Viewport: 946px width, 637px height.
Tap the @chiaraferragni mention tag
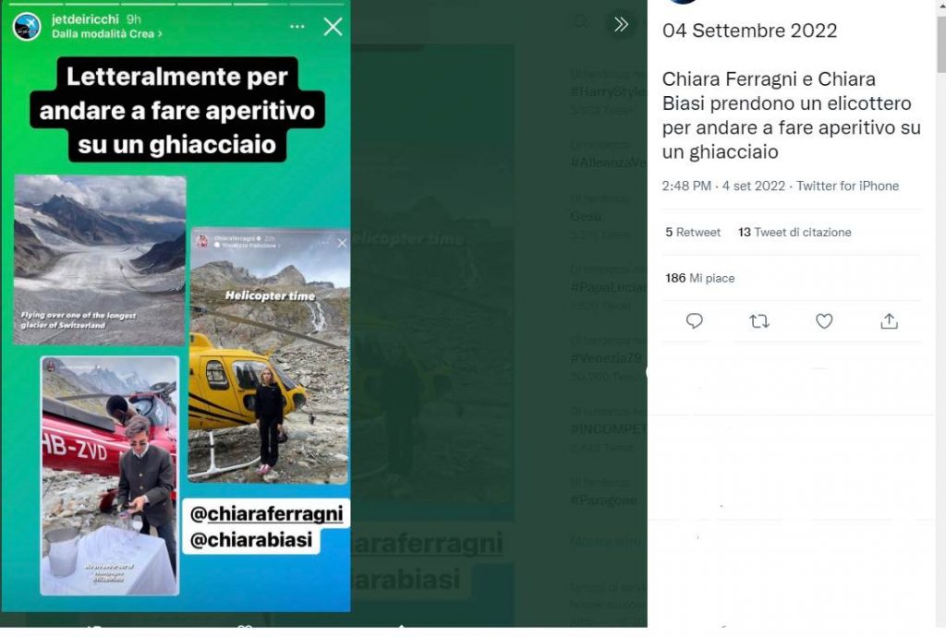point(266,514)
